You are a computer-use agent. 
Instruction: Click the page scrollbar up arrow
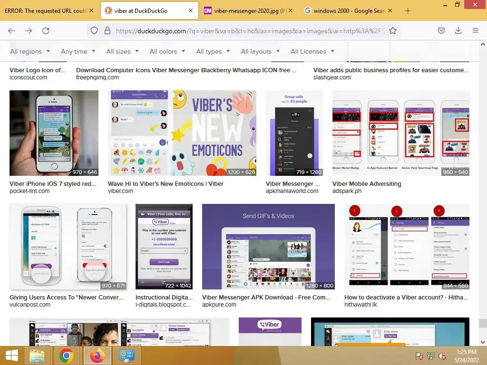point(483,44)
